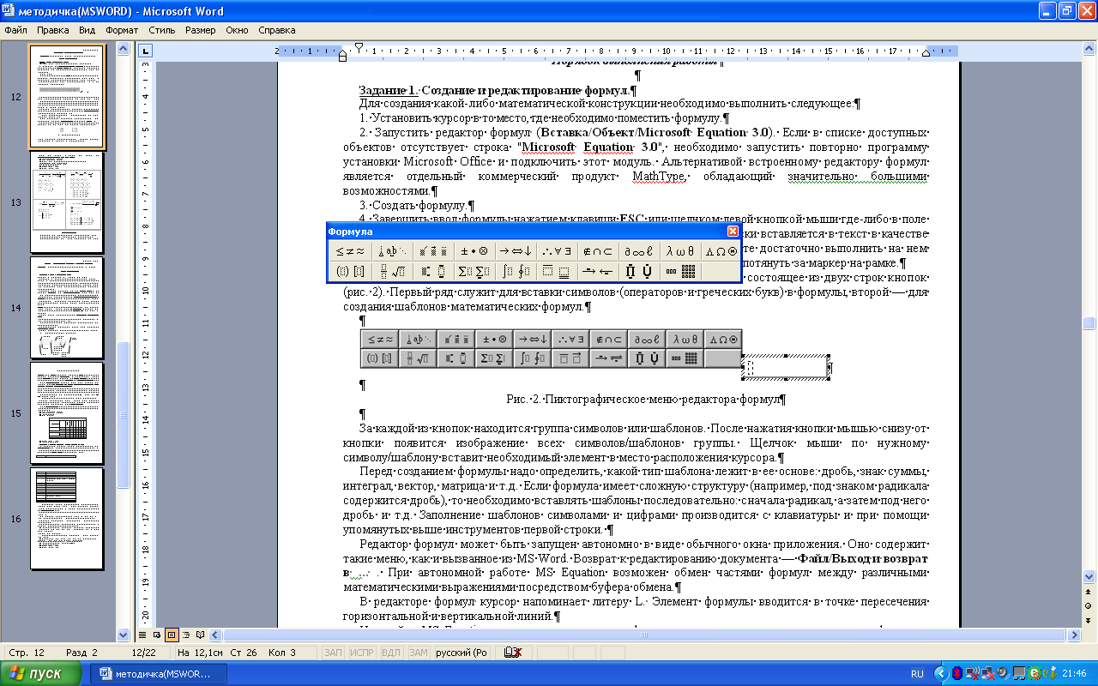Open the matrix templates palette

(681, 271)
